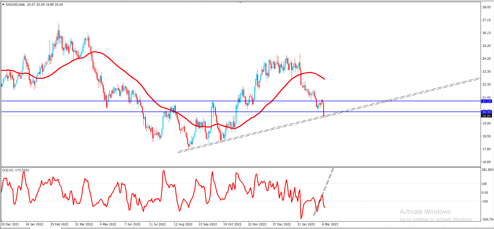
Task: Click the 25 Feb 2022 date label
Action: pyautogui.click(x=59, y=224)
